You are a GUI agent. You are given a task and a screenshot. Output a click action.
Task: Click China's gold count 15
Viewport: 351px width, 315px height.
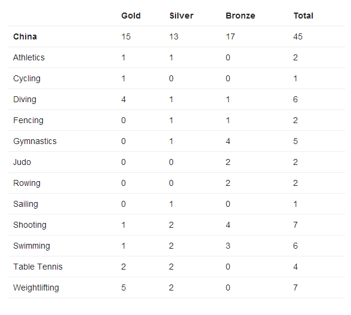click(x=126, y=36)
